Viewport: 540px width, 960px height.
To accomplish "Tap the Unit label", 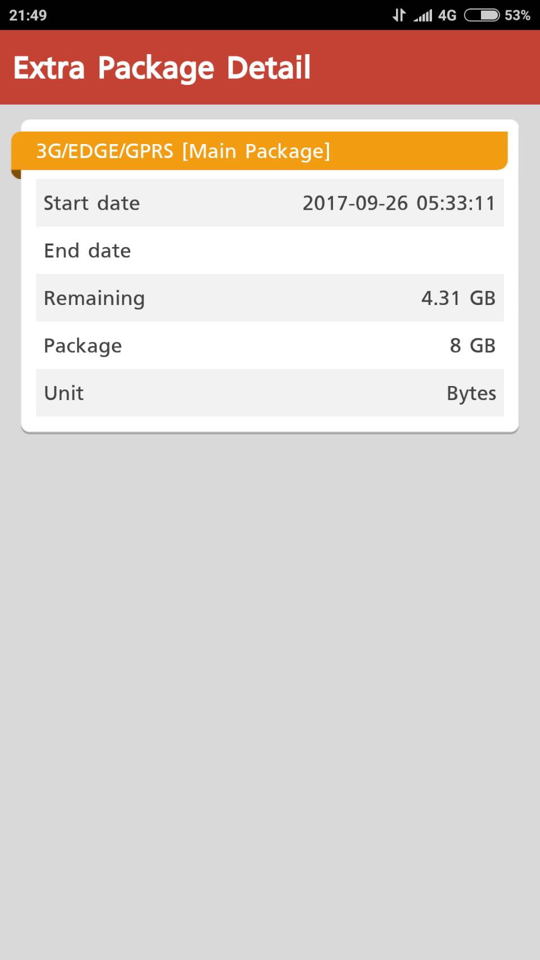I will tap(64, 393).
